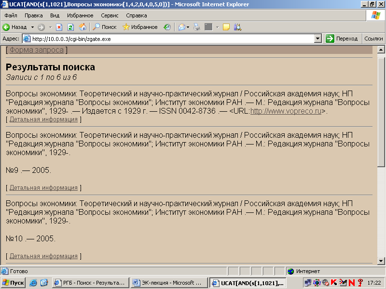Click the vertical scrollbar up arrow

(x=381, y=50)
